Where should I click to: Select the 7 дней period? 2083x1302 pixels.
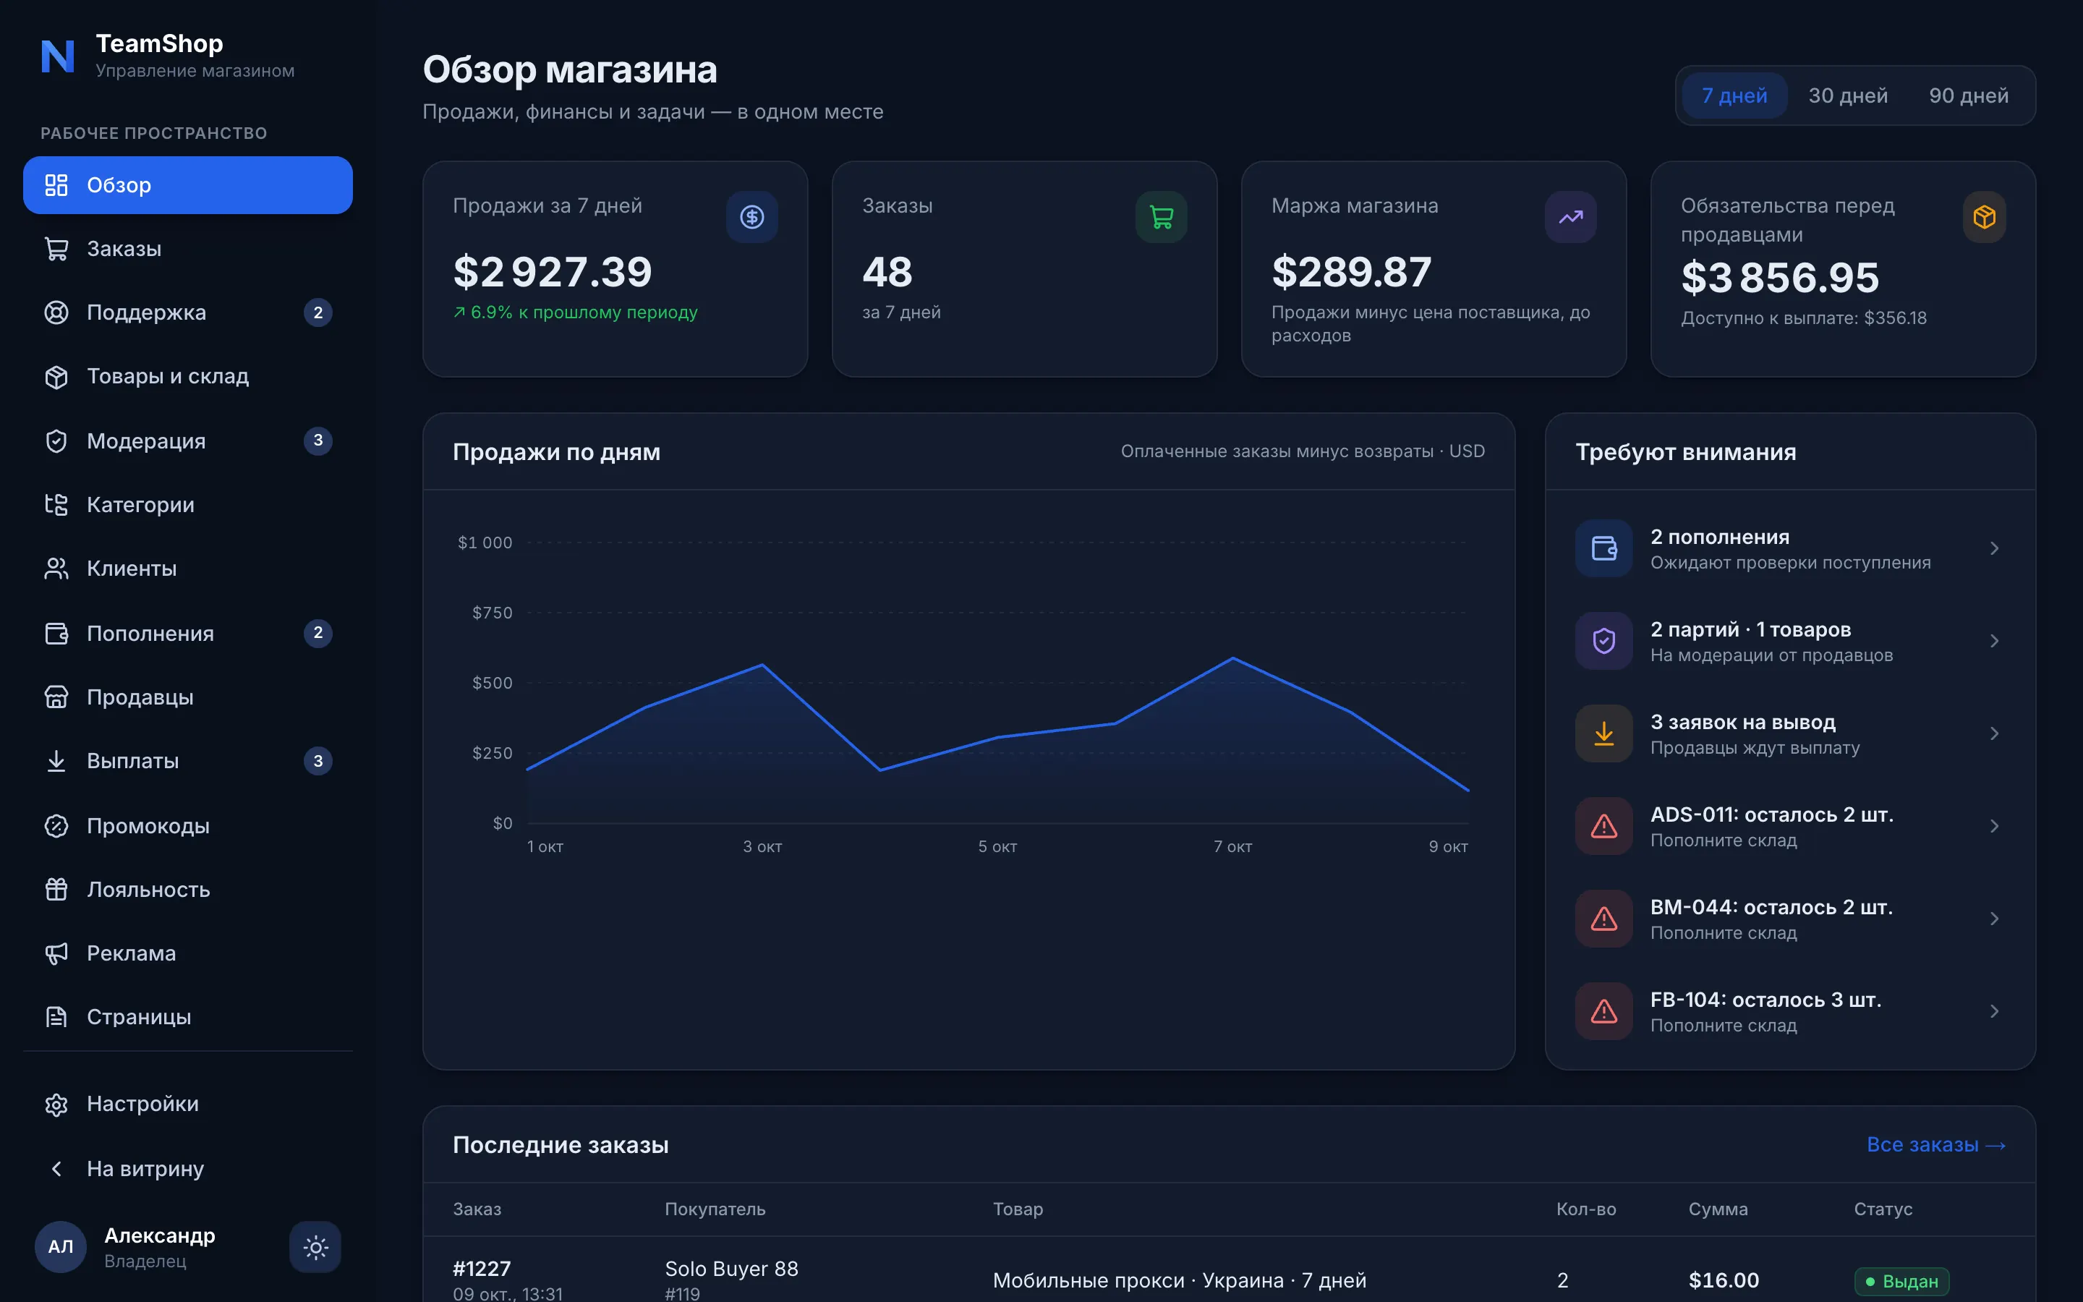[1734, 95]
